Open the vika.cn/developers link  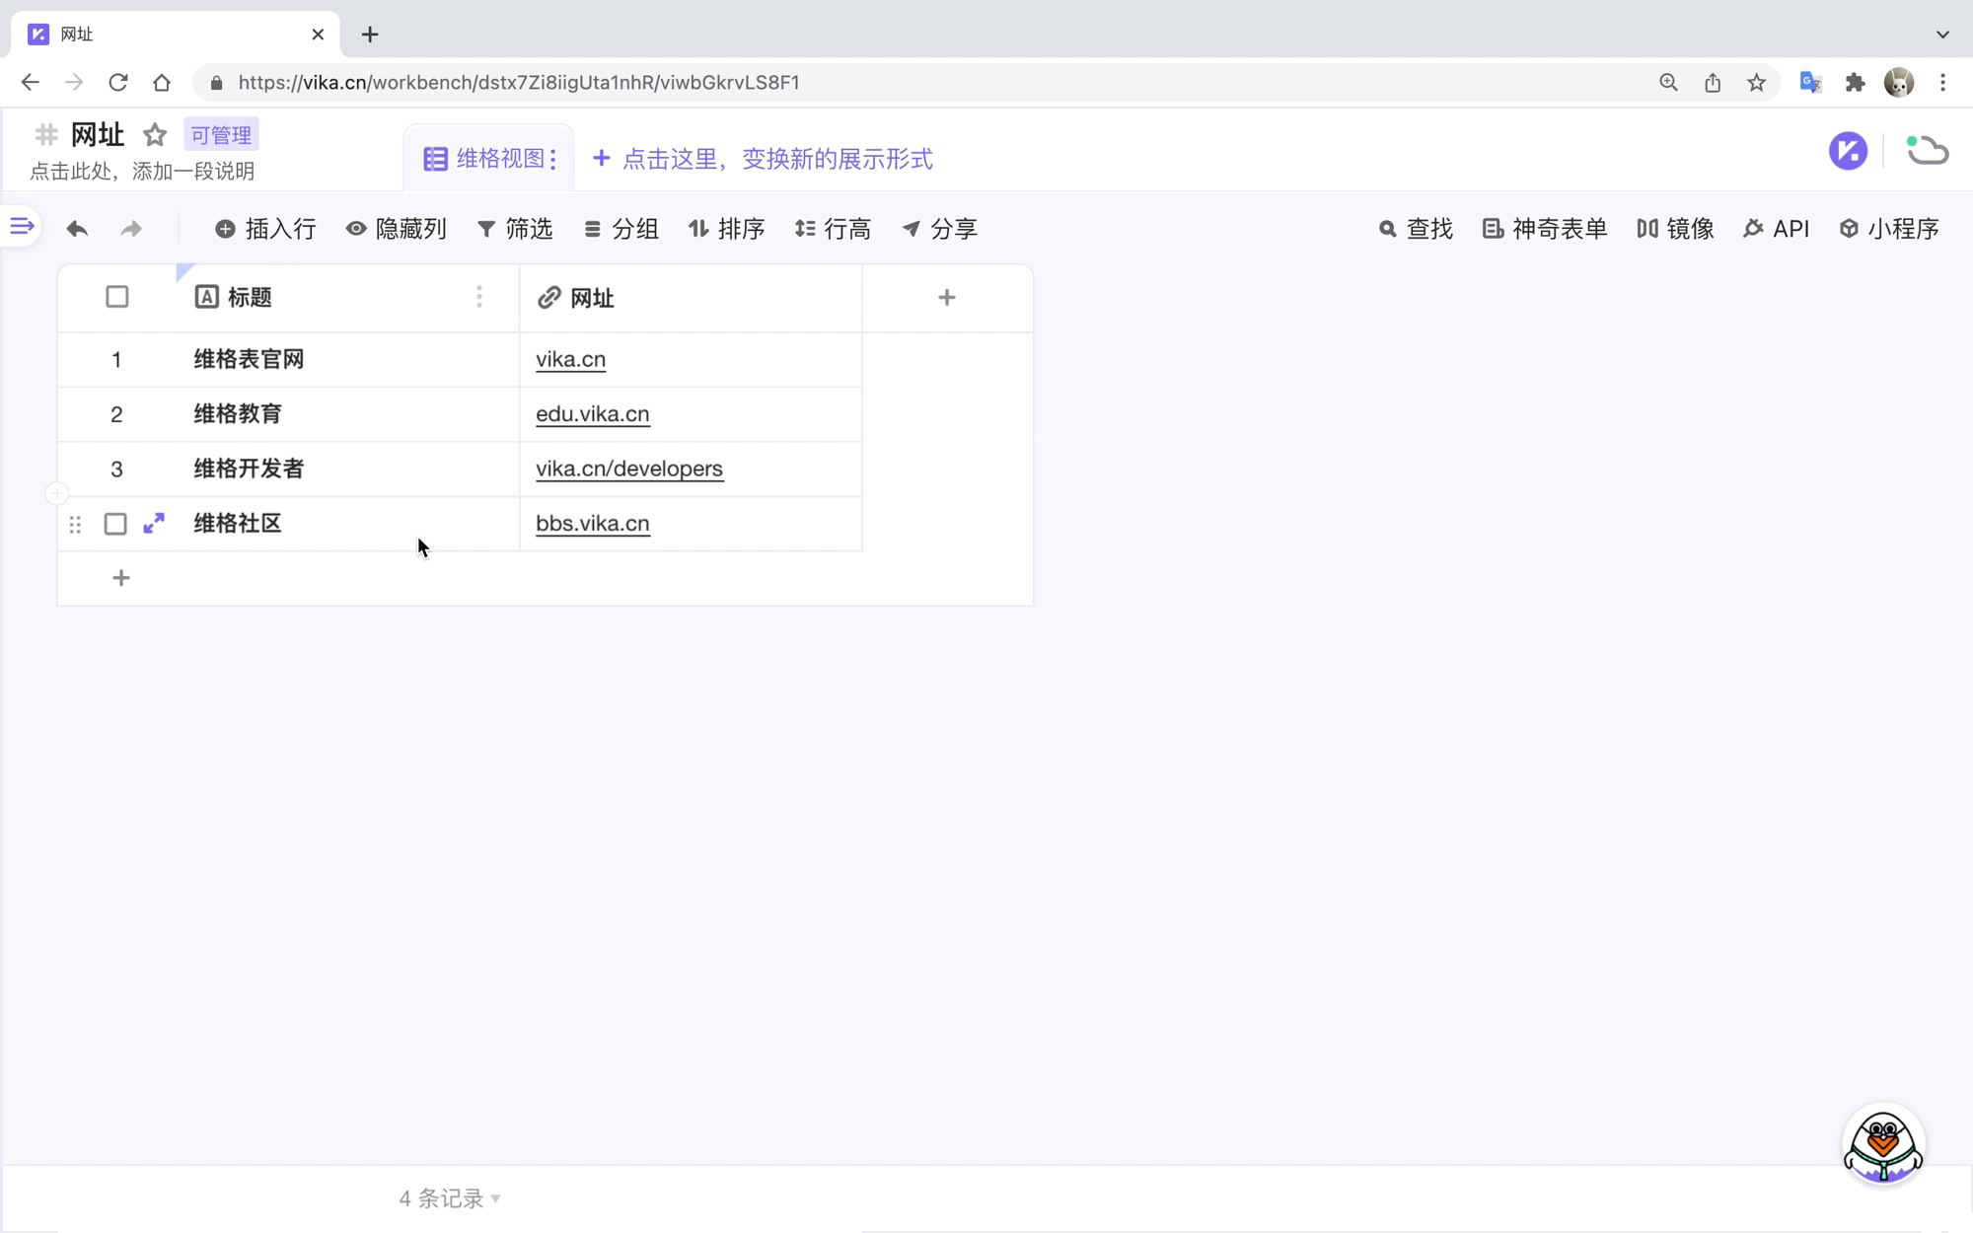pos(629,469)
